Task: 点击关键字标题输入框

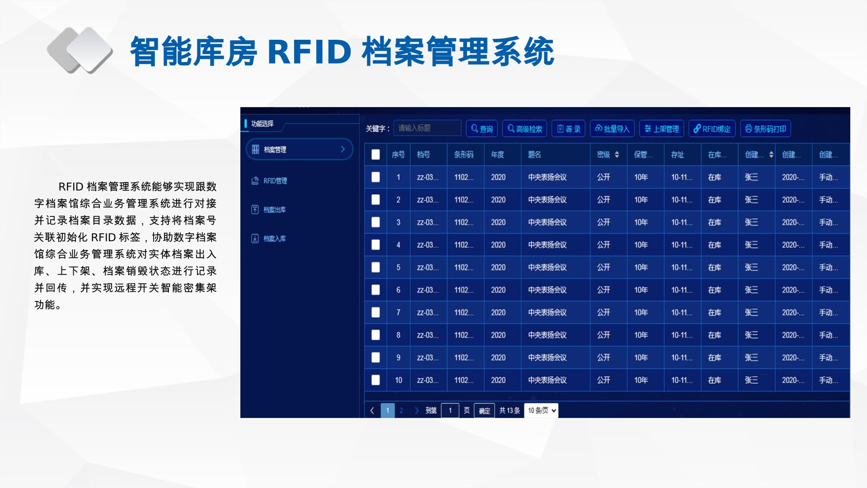Action: point(426,128)
